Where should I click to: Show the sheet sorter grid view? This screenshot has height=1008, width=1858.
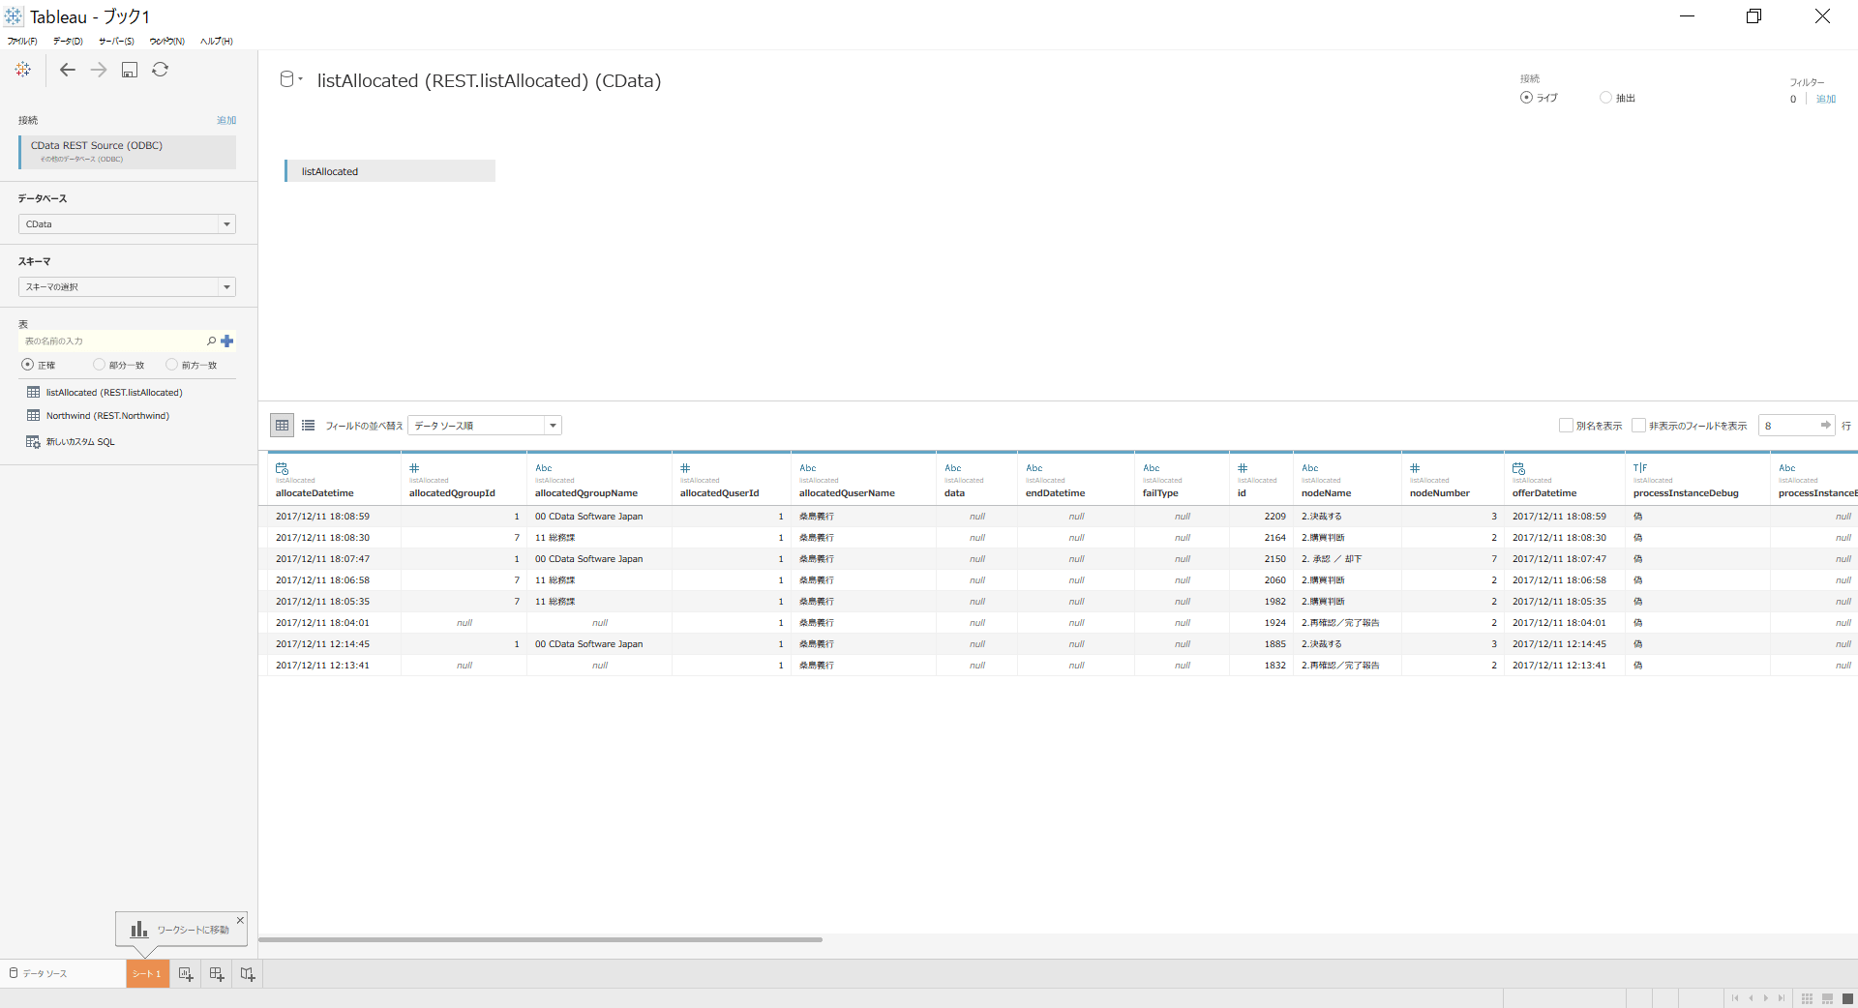[1807, 998]
